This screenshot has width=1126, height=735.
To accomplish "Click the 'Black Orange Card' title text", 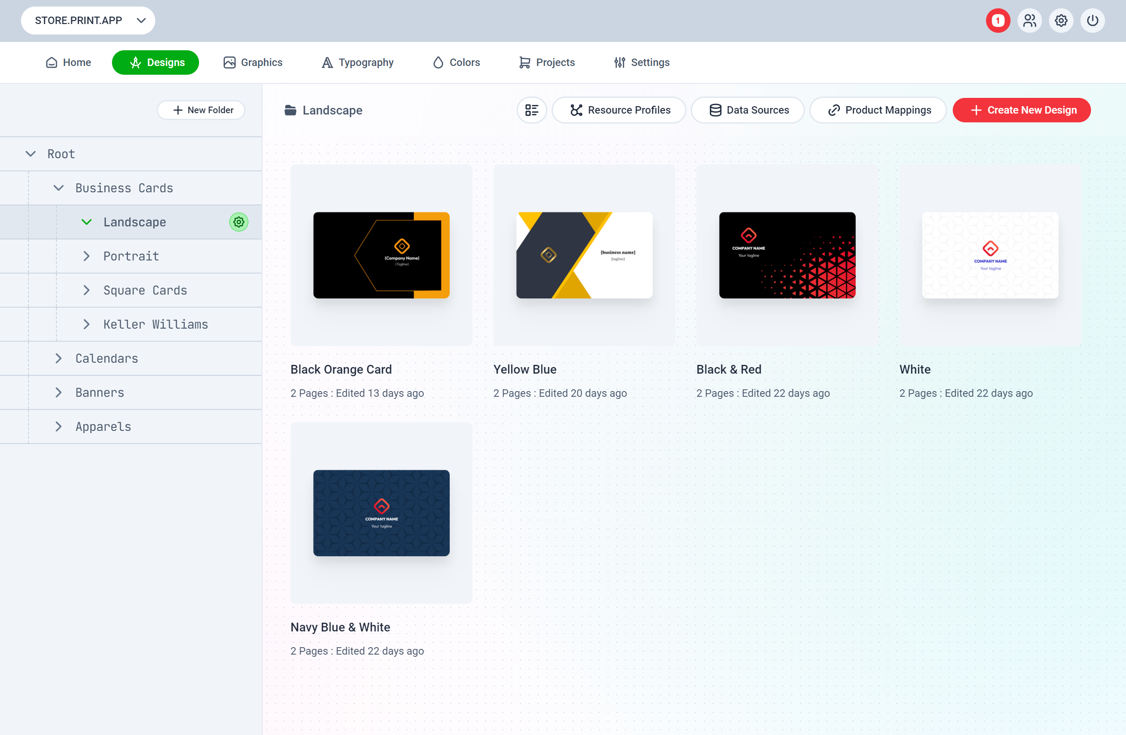I will tap(341, 369).
